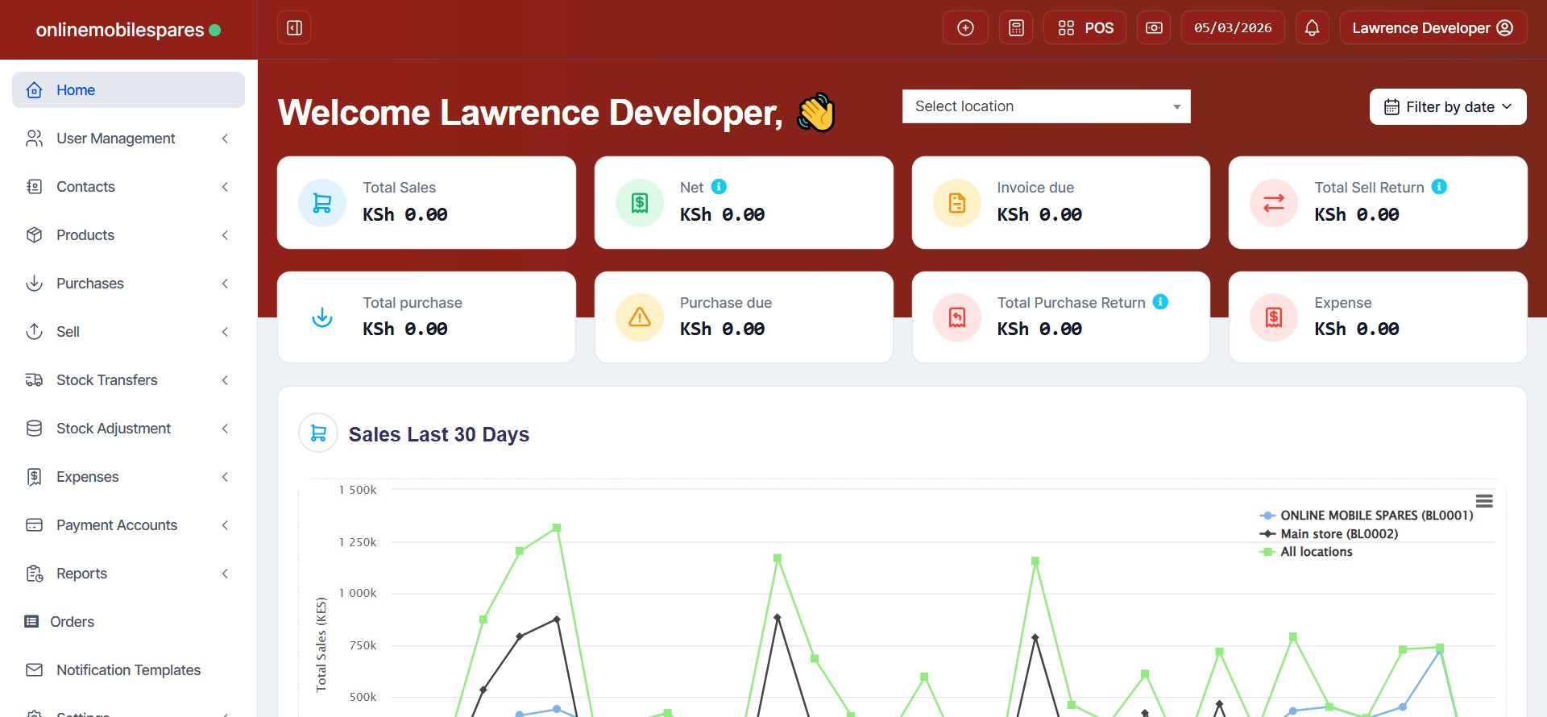The width and height of the screenshot is (1547, 717).
Task: Open the POS screen
Action: (1085, 28)
